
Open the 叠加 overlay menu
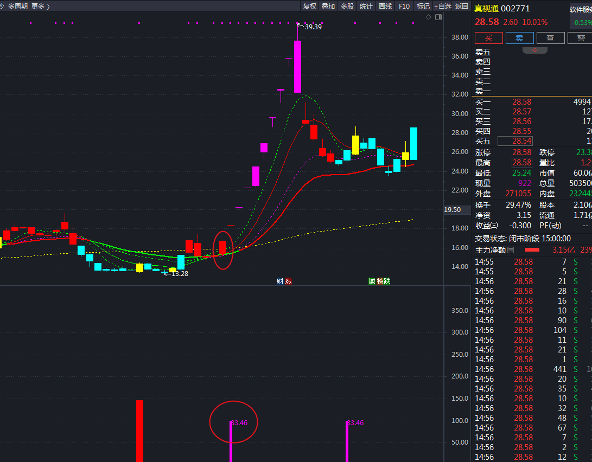328,7
